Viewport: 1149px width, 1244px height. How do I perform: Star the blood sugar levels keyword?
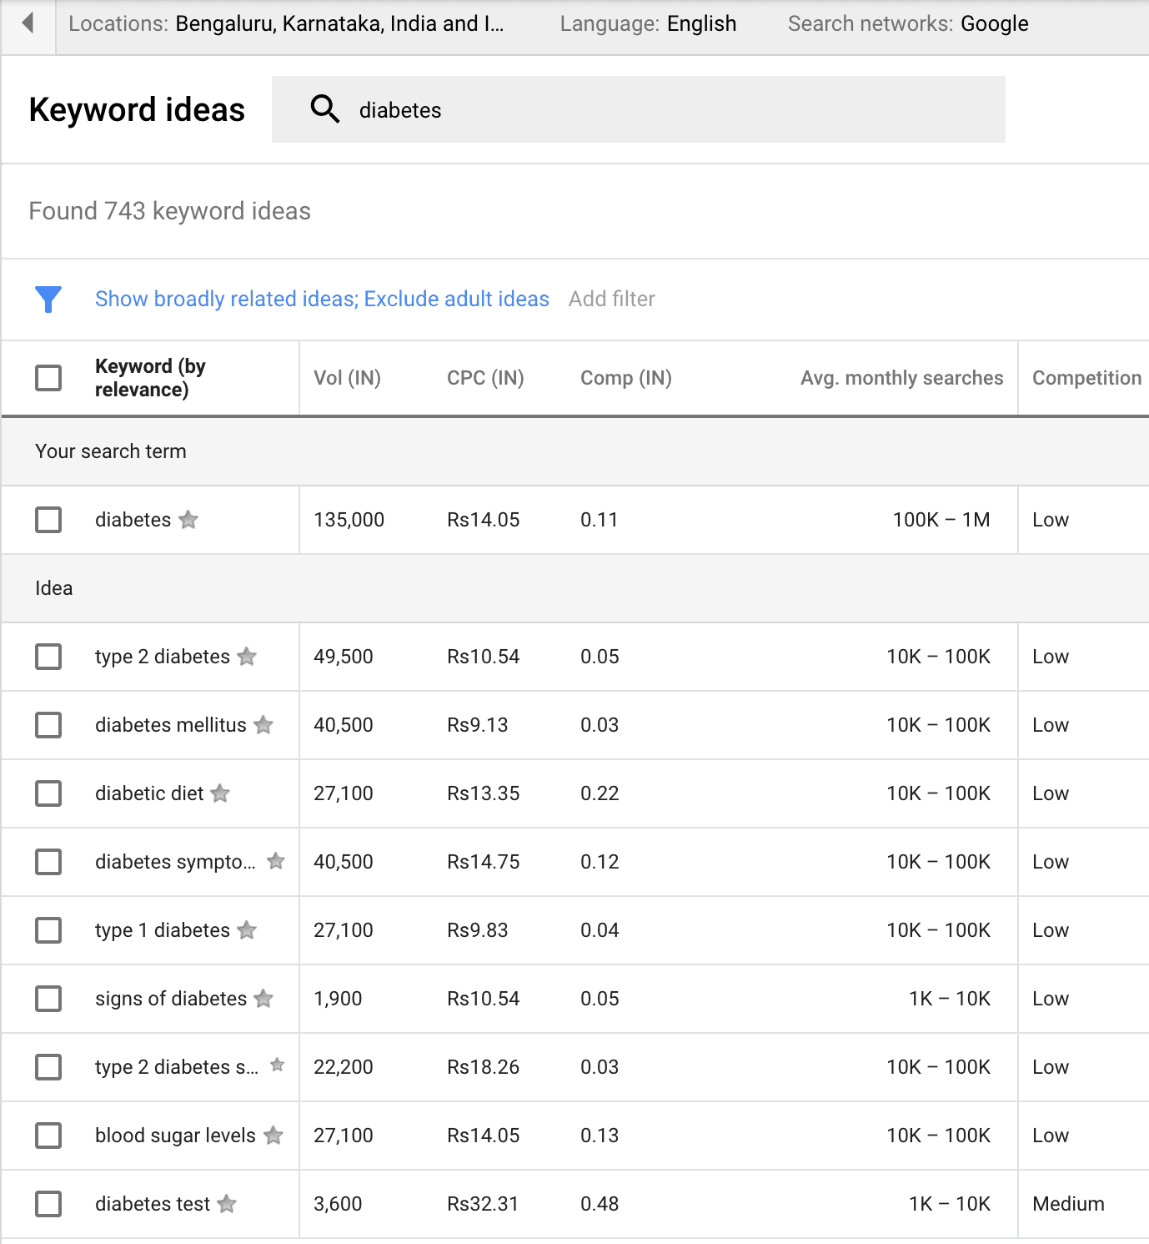(273, 1136)
